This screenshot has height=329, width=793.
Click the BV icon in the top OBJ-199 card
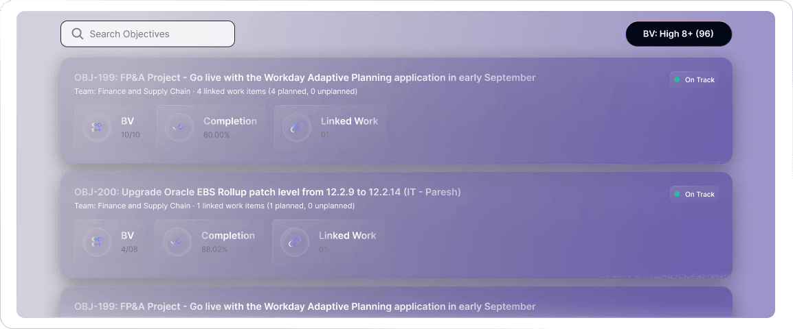click(97, 127)
